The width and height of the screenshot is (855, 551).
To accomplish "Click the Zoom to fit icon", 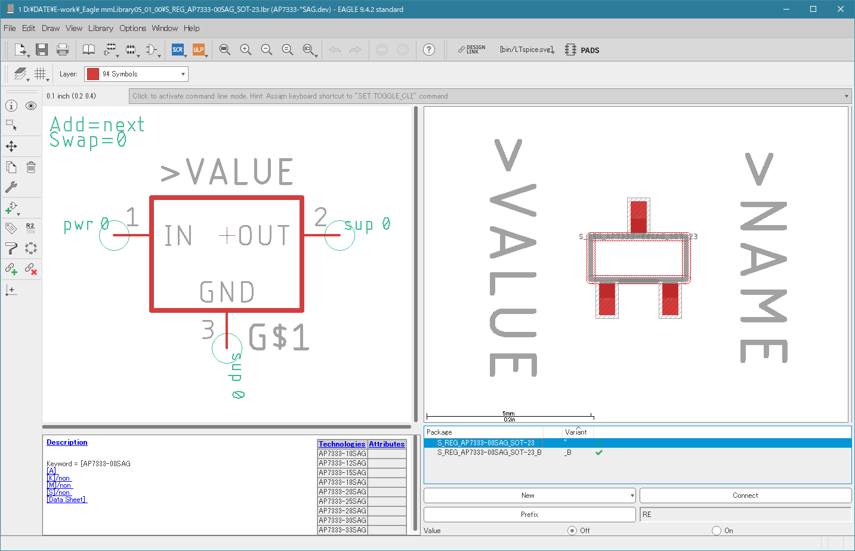I will (225, 50).
